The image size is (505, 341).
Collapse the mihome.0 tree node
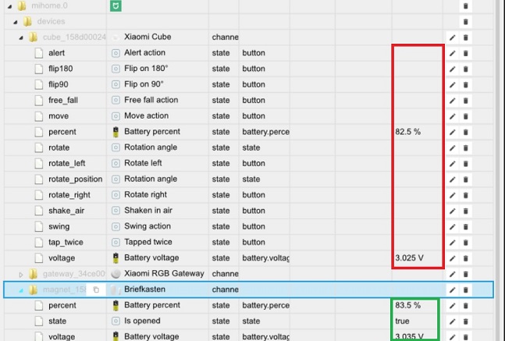click(x=9, y=6)
